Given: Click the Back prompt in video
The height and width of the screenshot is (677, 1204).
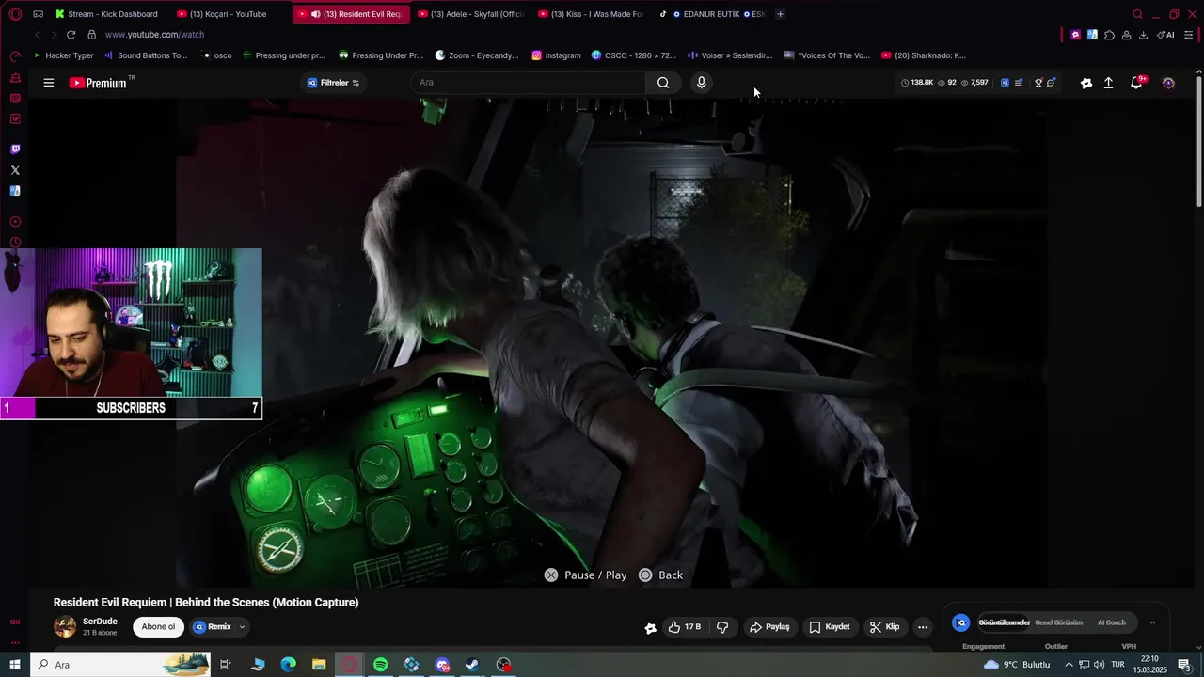Looking at the screenshot, I should coord(660,575).
